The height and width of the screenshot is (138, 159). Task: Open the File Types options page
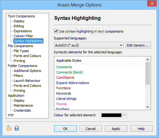click(21, 51)
